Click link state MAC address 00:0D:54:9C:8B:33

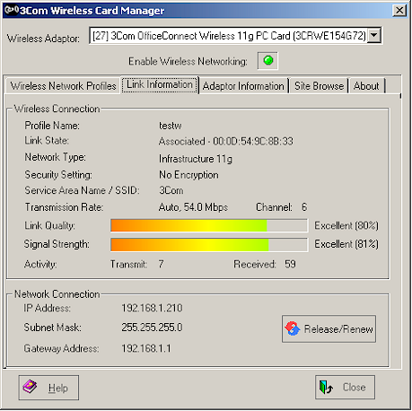click(x=253, y=141)
